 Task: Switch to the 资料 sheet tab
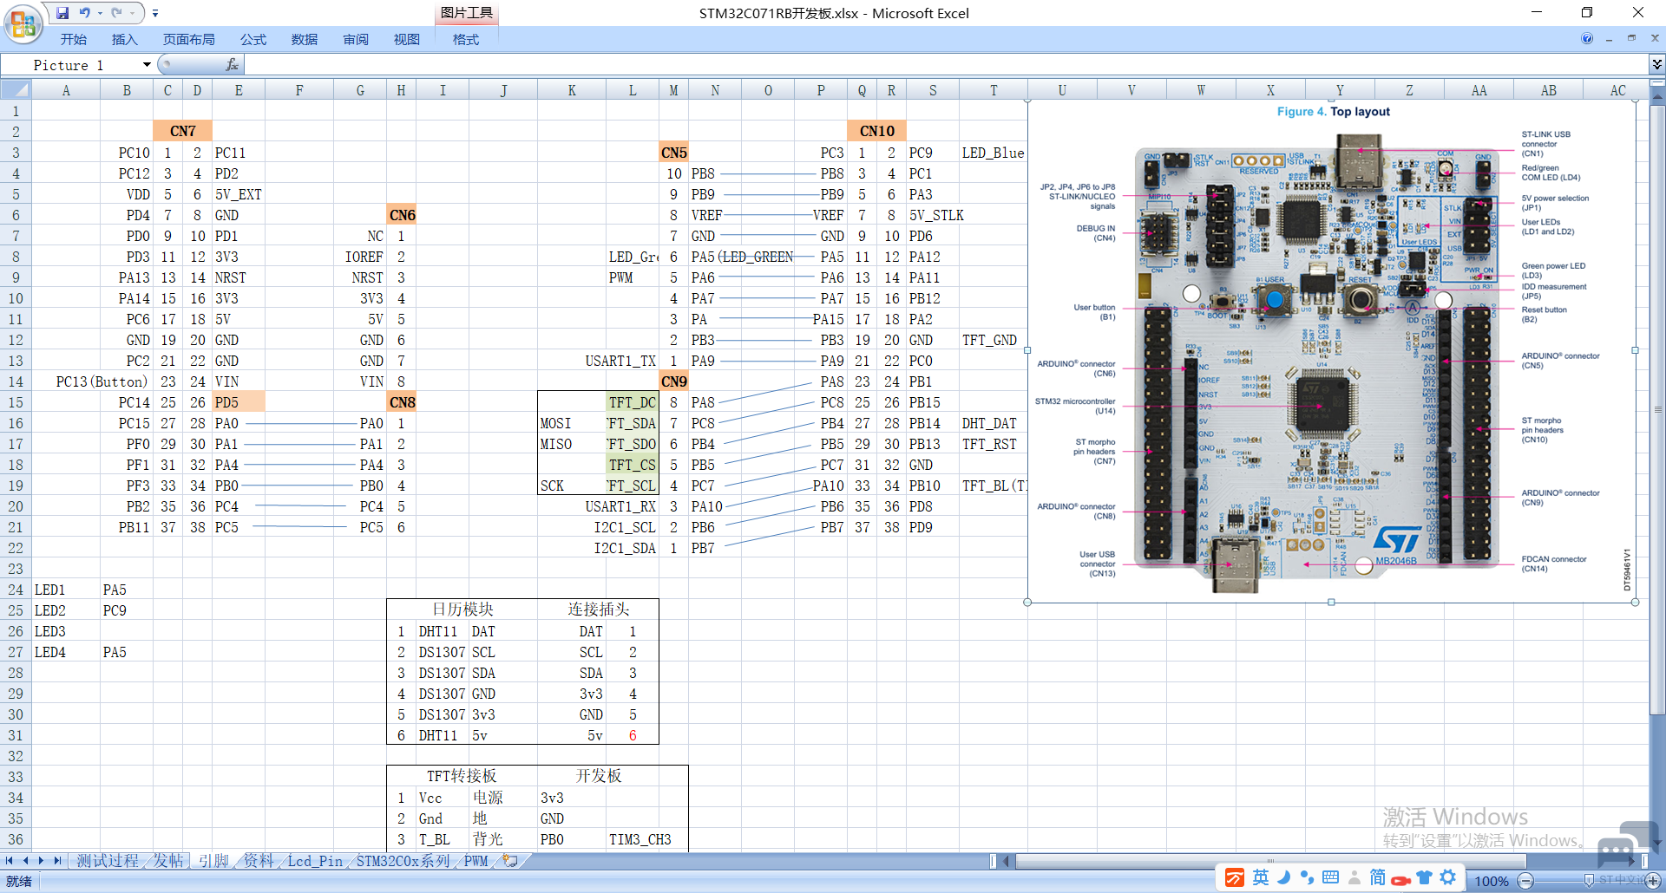258,861
